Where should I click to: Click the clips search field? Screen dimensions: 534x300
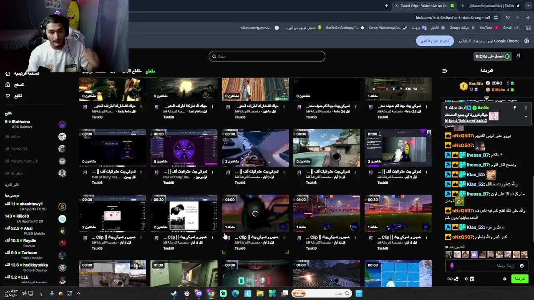267,56
